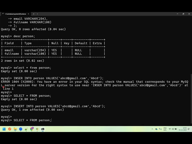Click the 'Null' column header

click(55, 43)
